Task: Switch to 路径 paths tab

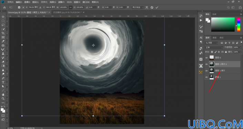Action: coord(222,38)
